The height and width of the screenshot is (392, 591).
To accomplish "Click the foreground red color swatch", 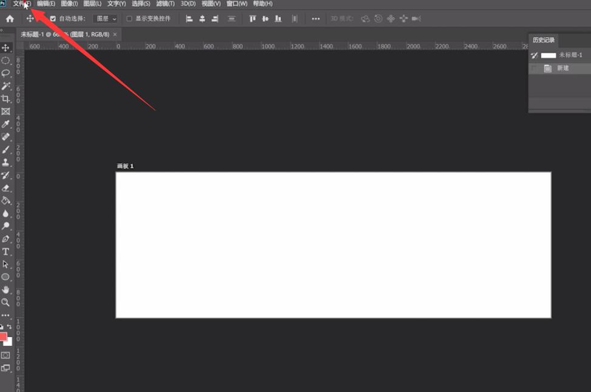I will (x=3, y=336).
